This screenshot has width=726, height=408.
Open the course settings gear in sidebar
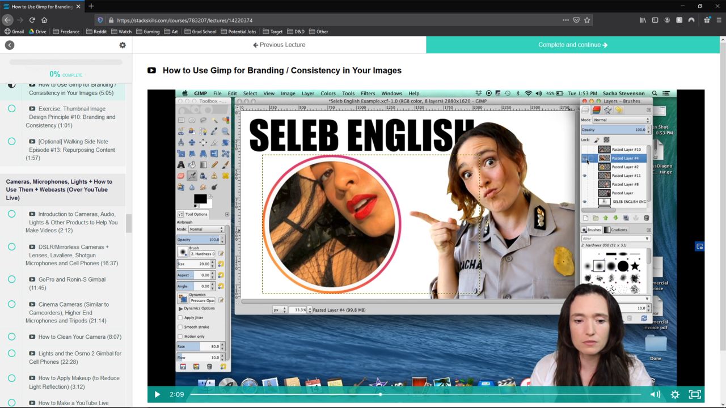click(x=123, y=45)
